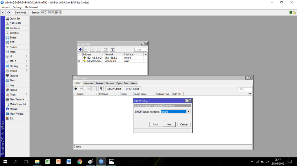297x166 pixels.
Task: Click the filter icon in Address List
Action: [112, 49]
